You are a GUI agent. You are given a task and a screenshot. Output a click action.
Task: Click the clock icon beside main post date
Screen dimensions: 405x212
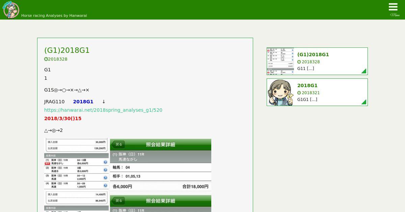click(46, 59)
